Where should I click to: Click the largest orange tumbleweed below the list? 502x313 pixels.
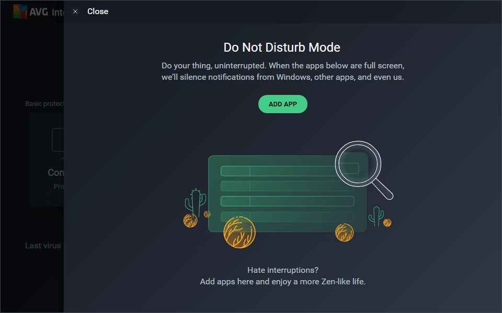coord(239,232)
